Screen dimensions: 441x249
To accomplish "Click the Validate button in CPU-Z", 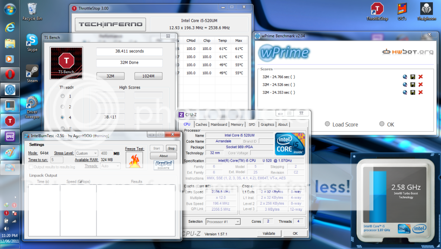I will pyautogui.click(x=269, y=233).
